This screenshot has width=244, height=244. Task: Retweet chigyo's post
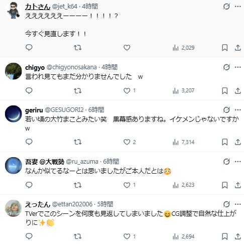[x=78, y=91]
